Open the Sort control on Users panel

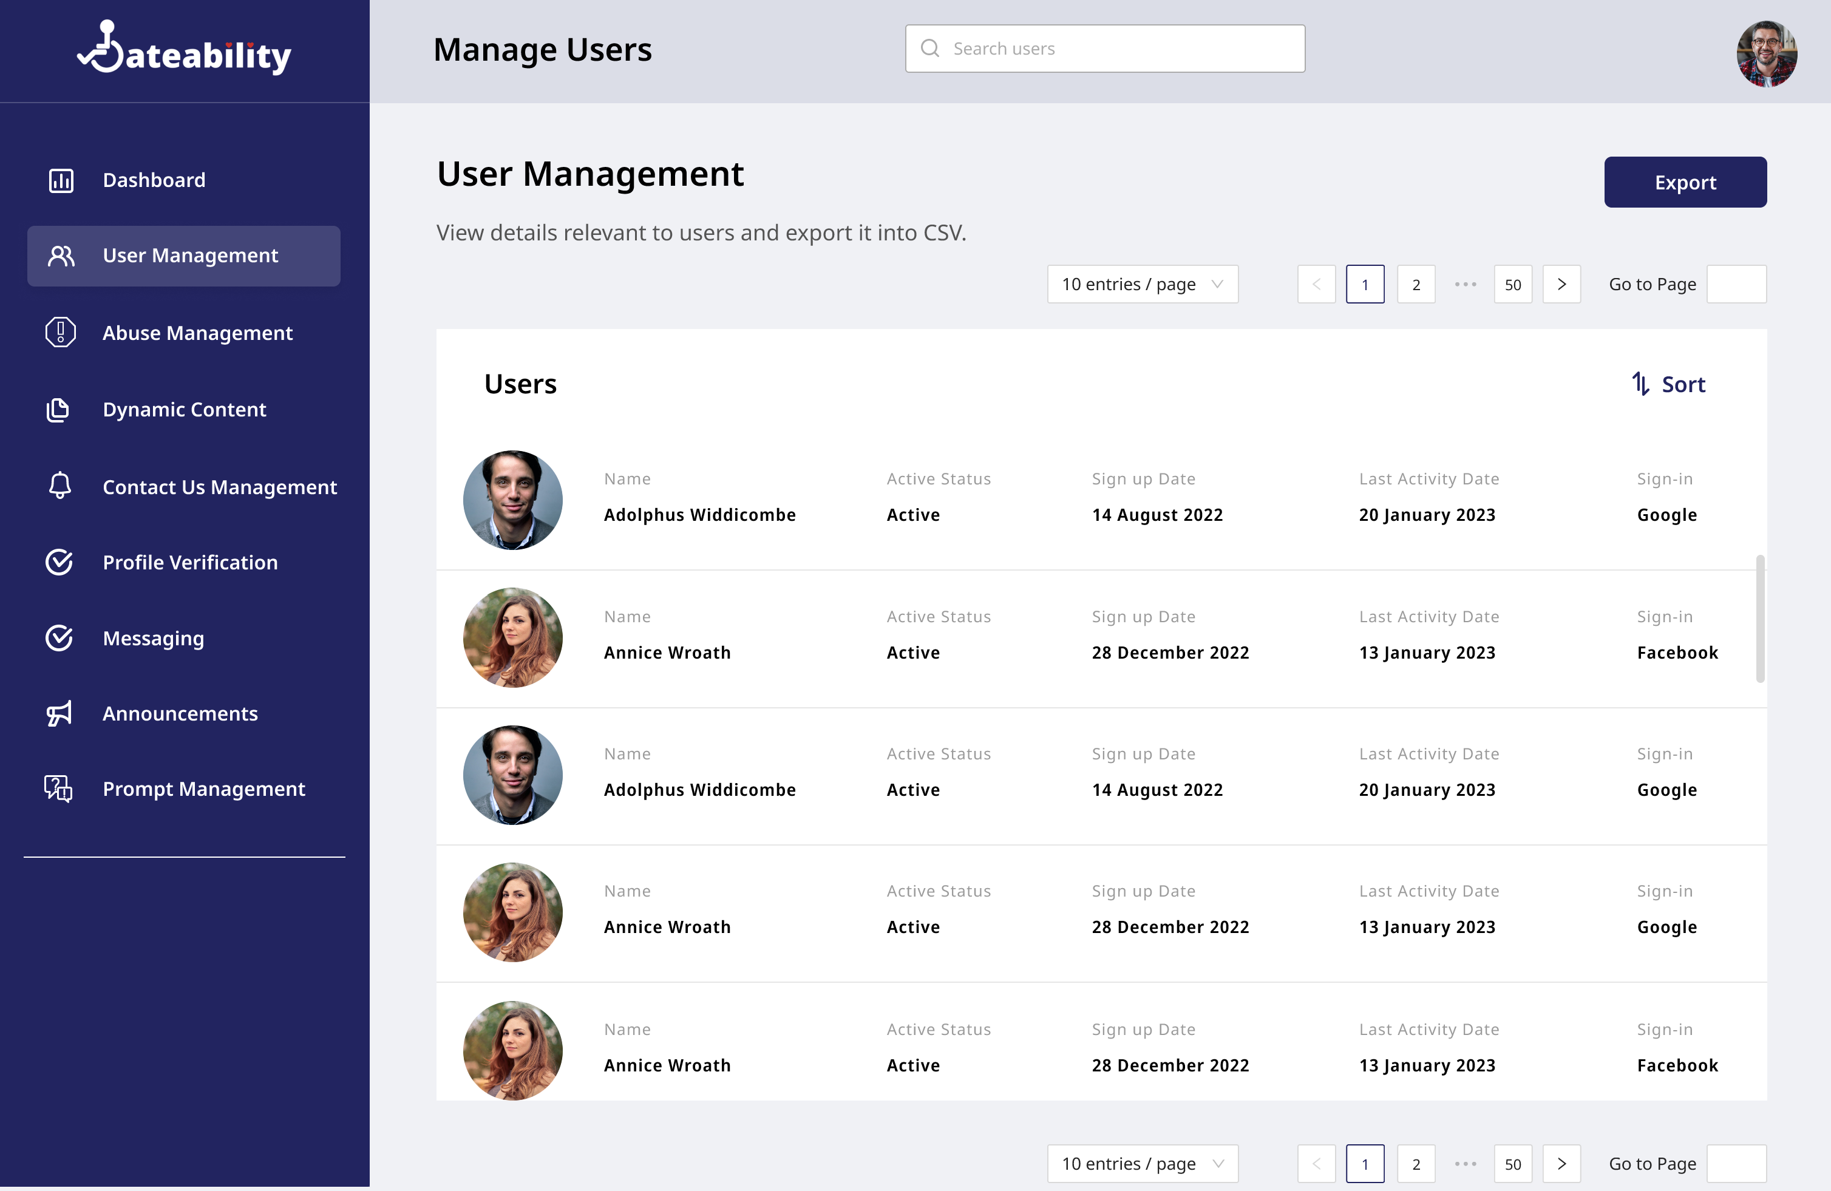tap(1670, 384)
